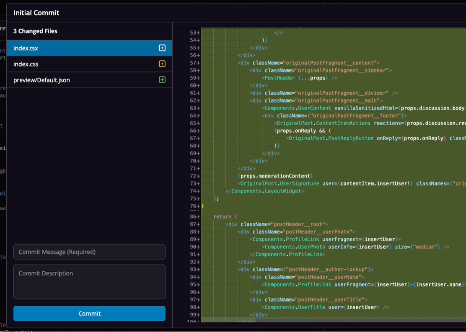The height and width of the screenshot is (332, 466).
Task: Click props.moderationContent on line 72
Action: 275,176
